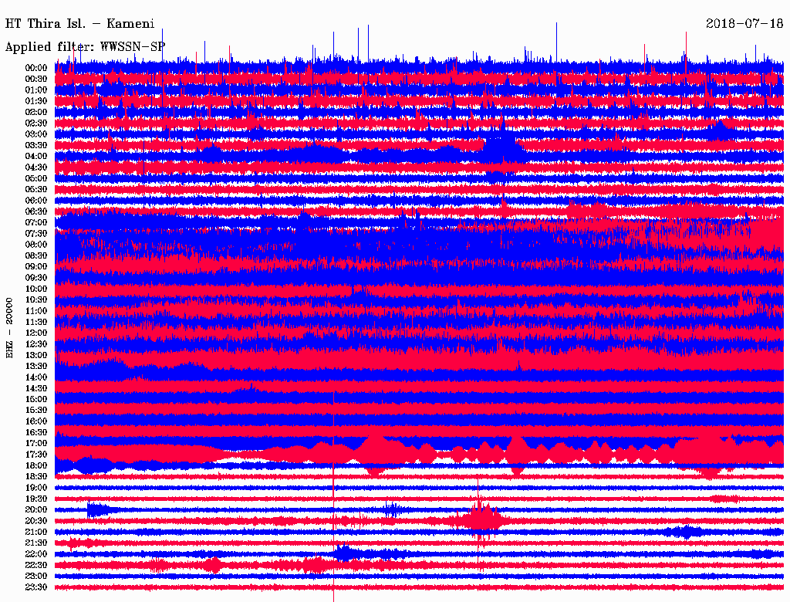
Task: Select the 17:00 time label
Action: (36, 443)
